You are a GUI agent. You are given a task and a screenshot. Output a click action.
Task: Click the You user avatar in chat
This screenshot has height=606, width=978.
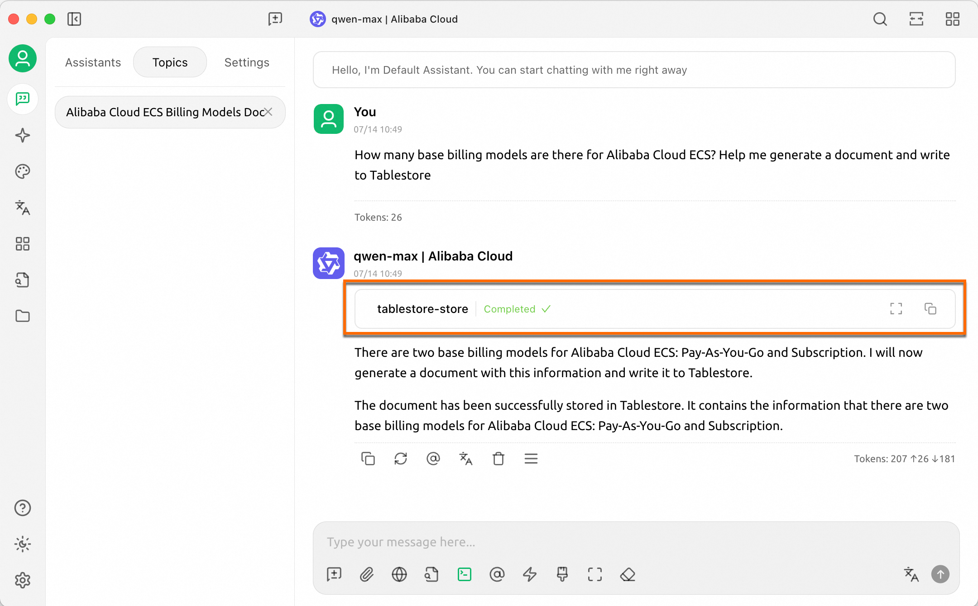(329, 119)
